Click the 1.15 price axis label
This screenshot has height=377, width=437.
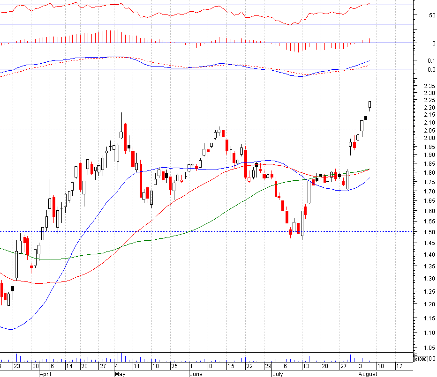429,318
